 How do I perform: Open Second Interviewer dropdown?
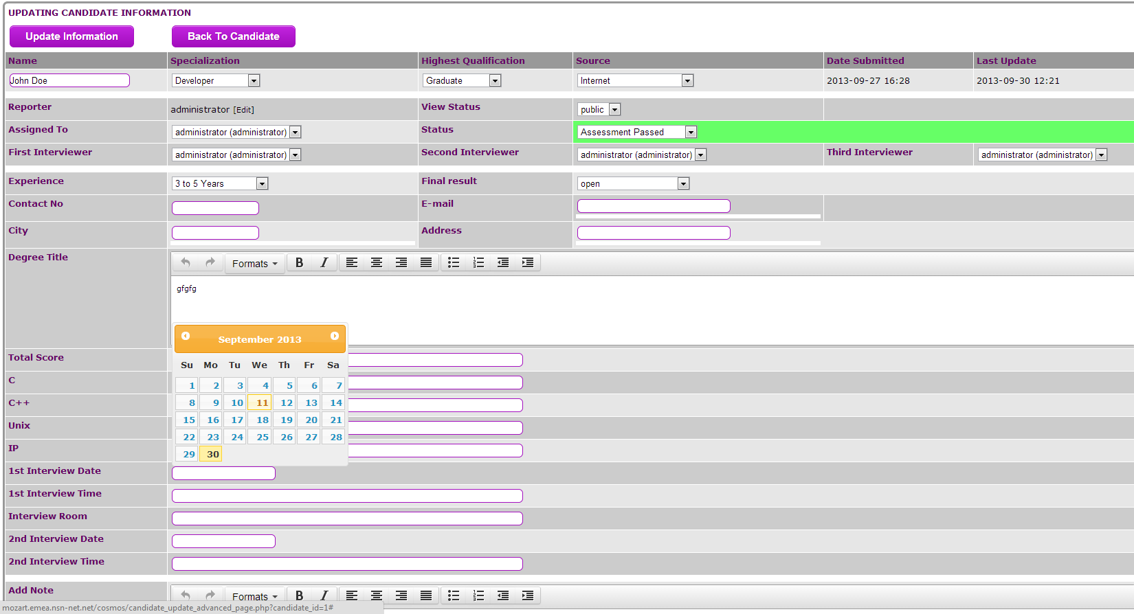coord(642,155)
